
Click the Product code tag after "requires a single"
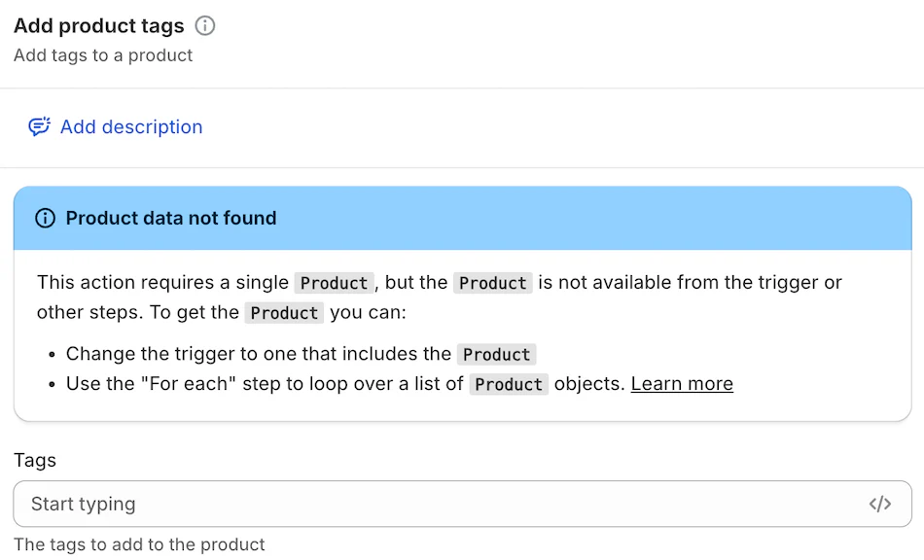(x=334, y=283)
